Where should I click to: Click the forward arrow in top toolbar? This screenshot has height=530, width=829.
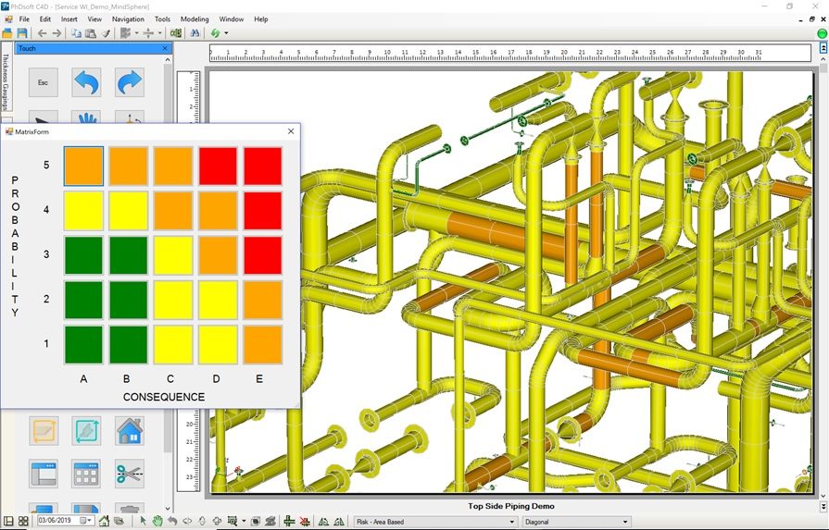[x=57, y=33]
